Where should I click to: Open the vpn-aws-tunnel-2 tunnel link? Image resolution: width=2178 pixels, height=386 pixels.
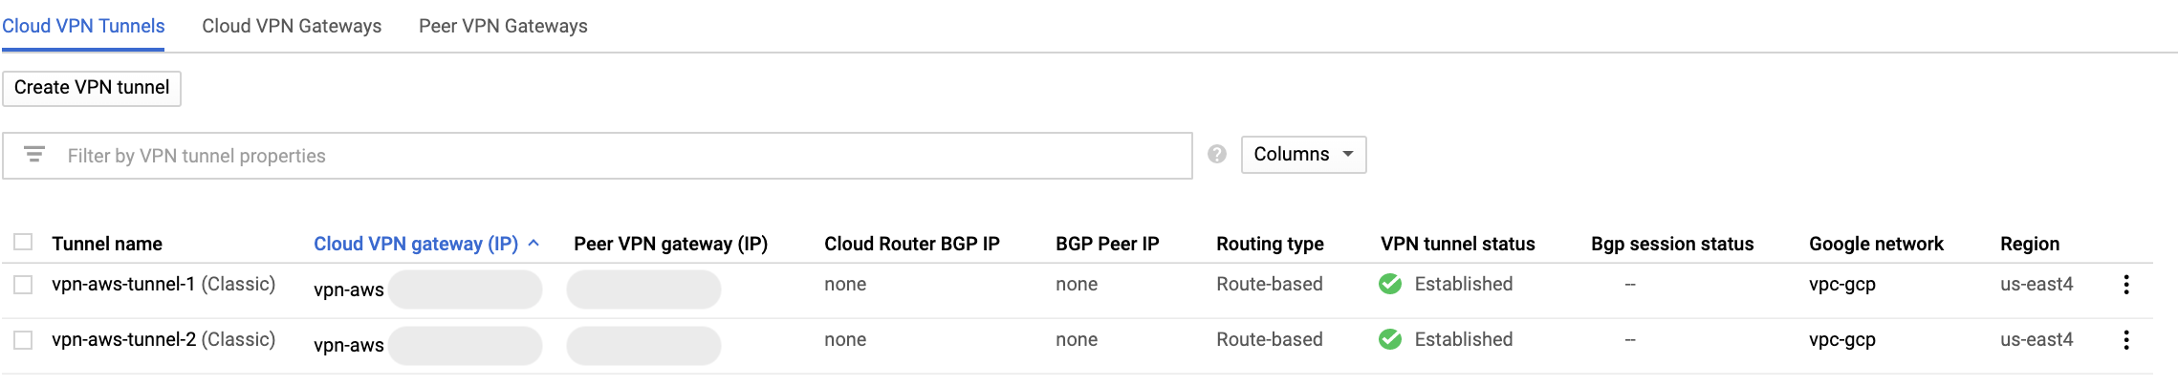click(123, 340)
